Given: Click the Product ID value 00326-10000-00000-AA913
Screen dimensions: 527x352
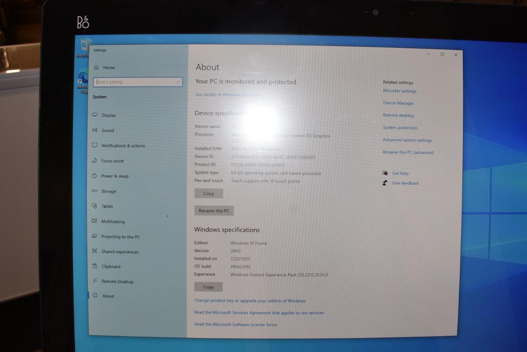Looking at the screenshot, I should 258,165.
